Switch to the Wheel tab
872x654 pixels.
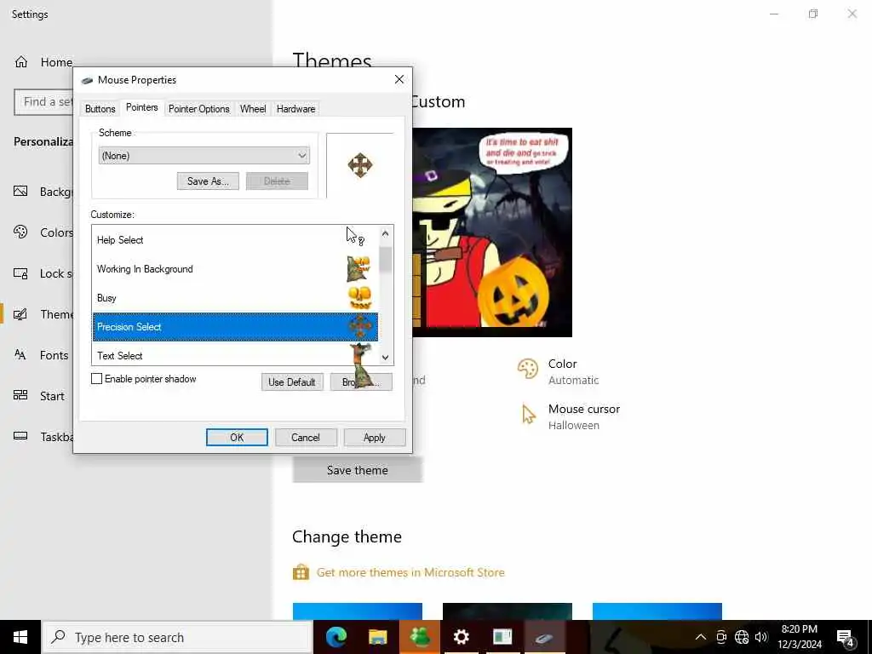pos(253,109)
